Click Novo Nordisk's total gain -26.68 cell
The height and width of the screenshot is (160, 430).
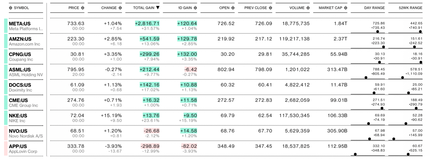pos(152,131)
